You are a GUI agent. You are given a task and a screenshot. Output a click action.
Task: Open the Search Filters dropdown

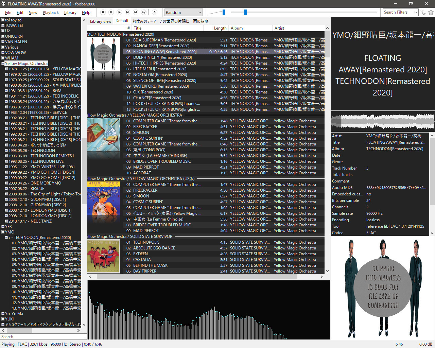tap(416, 12)
